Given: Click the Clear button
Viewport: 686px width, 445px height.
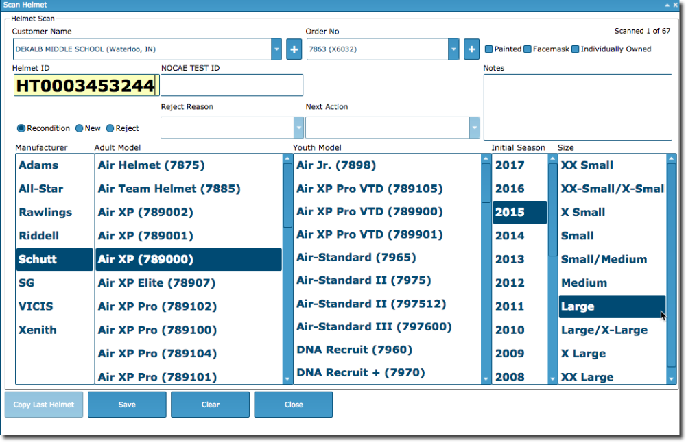Looking at the screenshot, I should tap(210, 405).
